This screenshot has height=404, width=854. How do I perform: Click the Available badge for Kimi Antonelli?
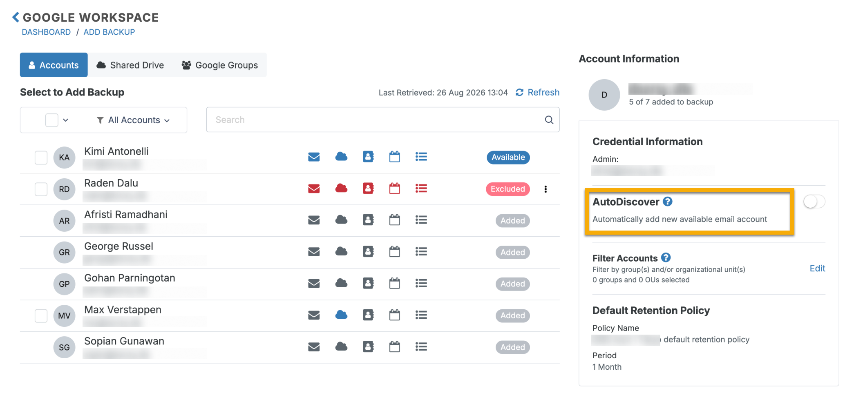tap(508, 157)
